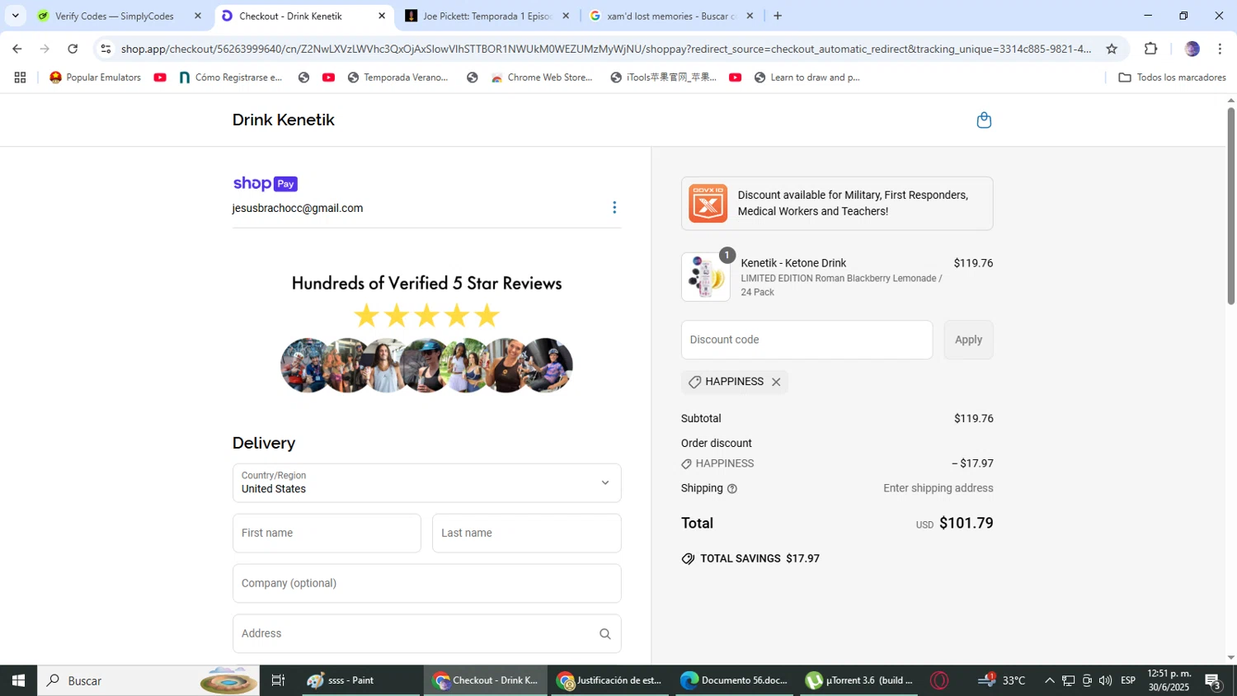Close the Verify Codes tab
Image resolution: width=1237 pixels, height=696 pixels.
[x=197, y=16]
